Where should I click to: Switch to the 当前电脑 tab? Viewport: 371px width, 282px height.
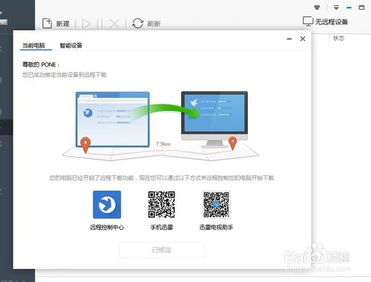pos(34,45)
